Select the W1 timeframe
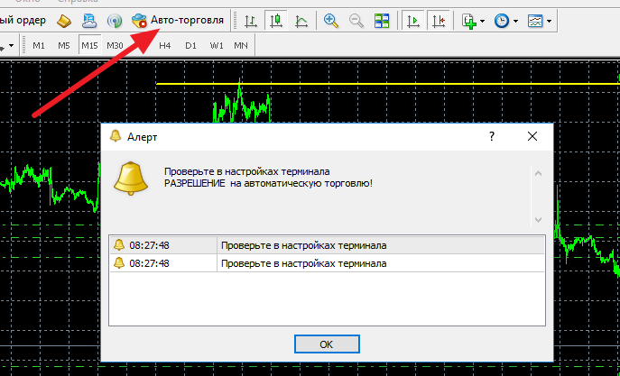 [217, 46]
